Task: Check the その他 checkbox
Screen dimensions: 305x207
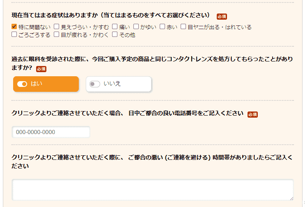Action: (115, 34)
